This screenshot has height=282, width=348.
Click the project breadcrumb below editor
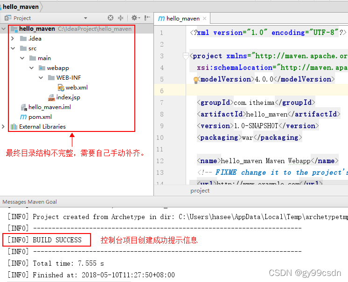click(x=200, y=191)
